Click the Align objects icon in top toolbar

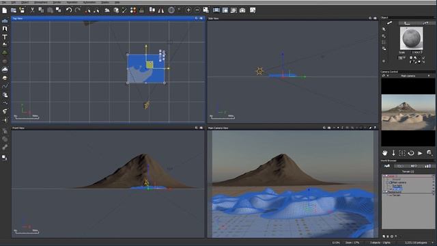152,10
